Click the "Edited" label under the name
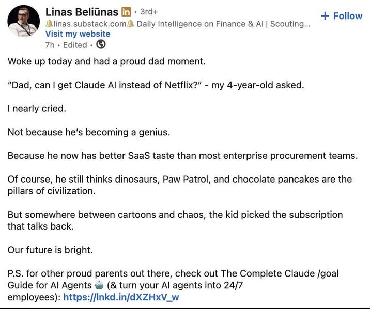This screenshot has height=309, width=370. tap(75, 45)
